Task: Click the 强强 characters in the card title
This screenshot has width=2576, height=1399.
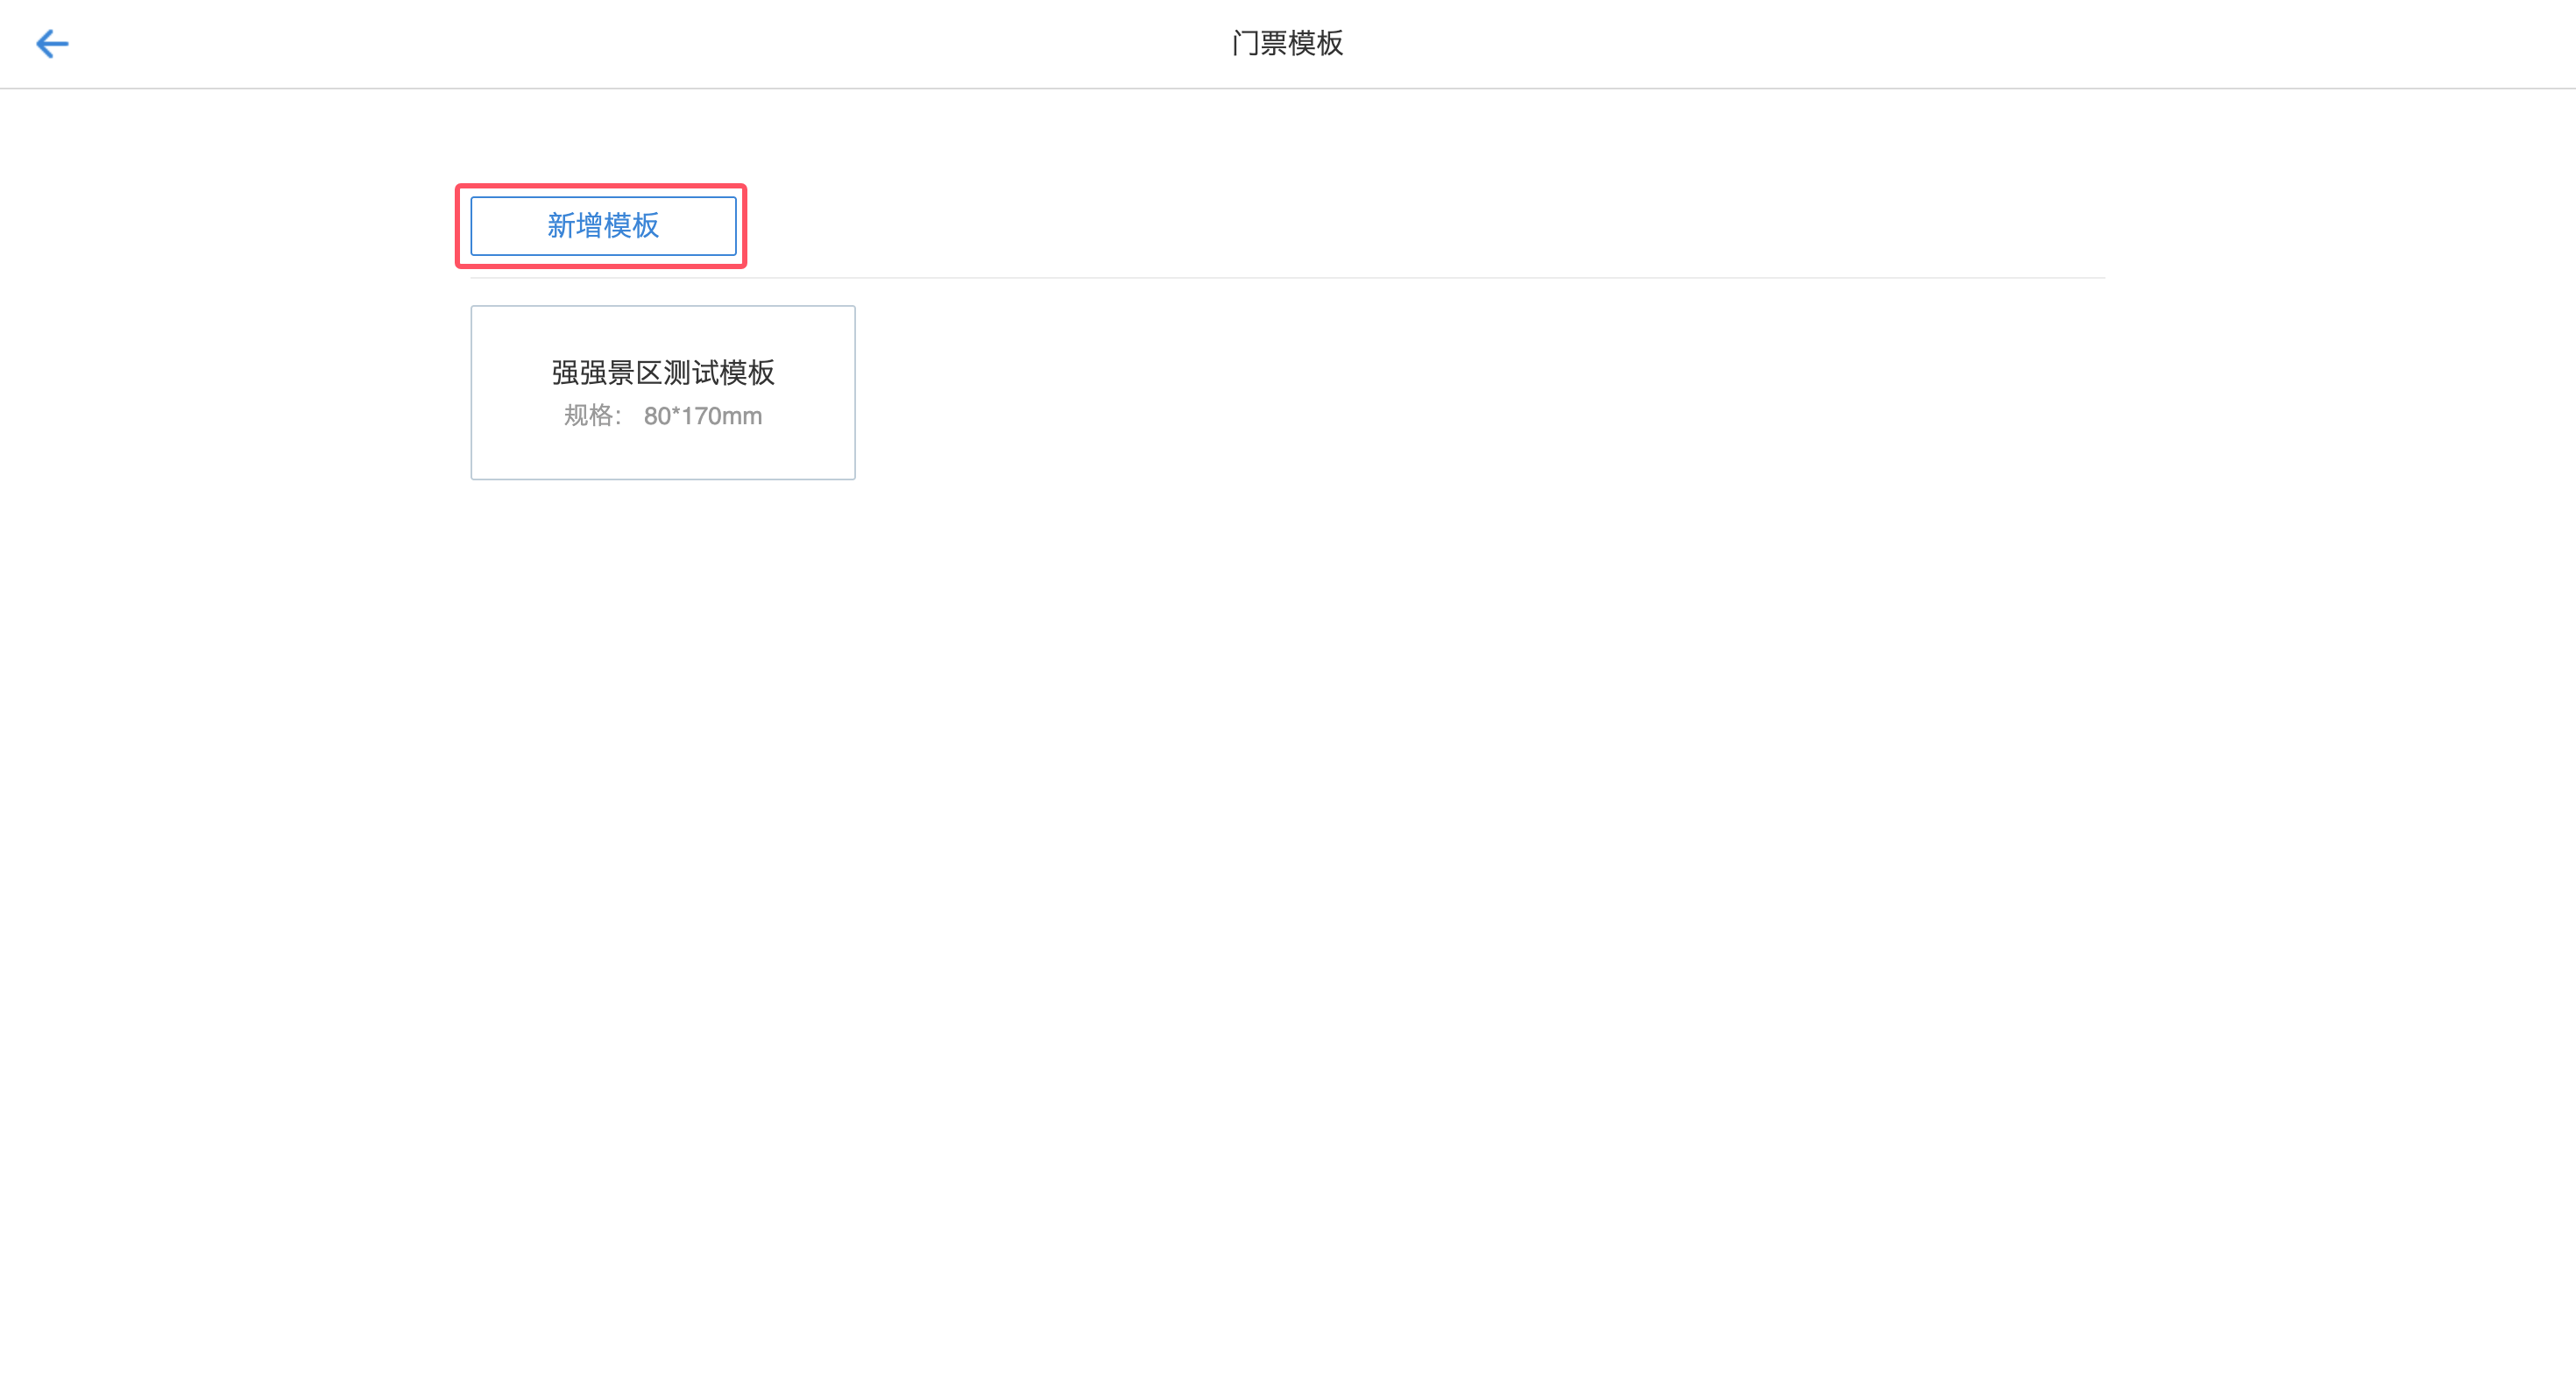Action: 579,373
